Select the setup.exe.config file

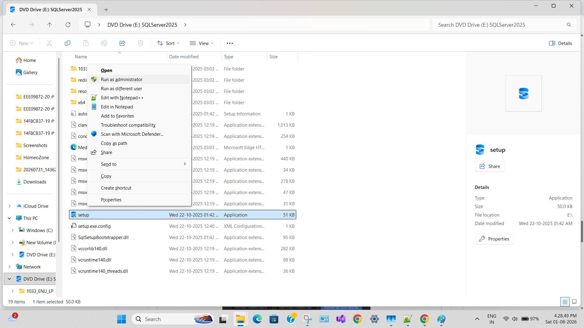tap(182, 226)
